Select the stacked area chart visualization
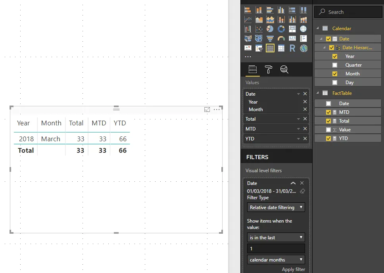Image resolution: width=384 pixels, height=273 pixels. click(270, 19)
